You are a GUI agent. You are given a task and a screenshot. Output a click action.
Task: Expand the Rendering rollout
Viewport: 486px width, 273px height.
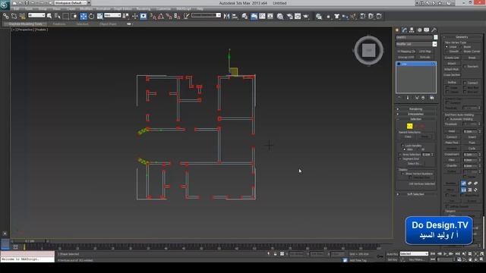tap(416, 109)
